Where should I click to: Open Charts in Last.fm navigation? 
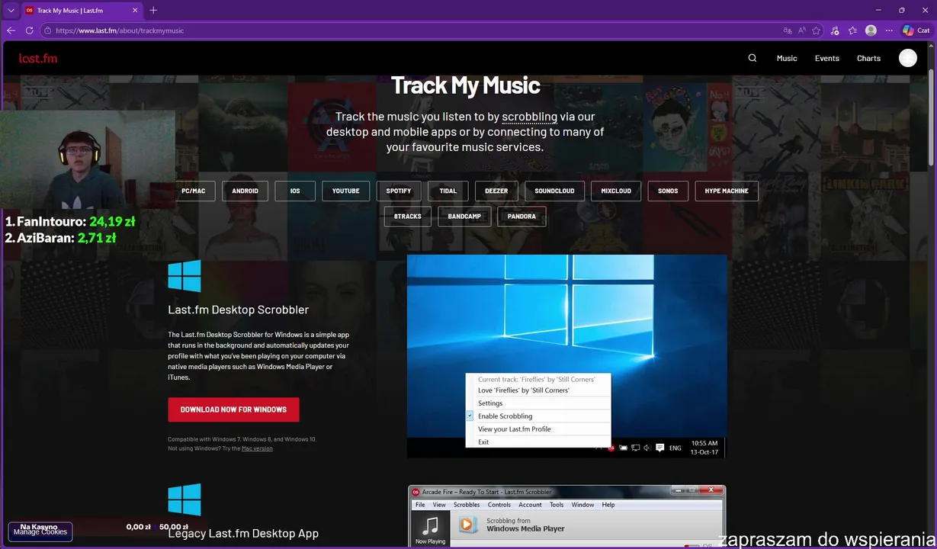point(868,58)
